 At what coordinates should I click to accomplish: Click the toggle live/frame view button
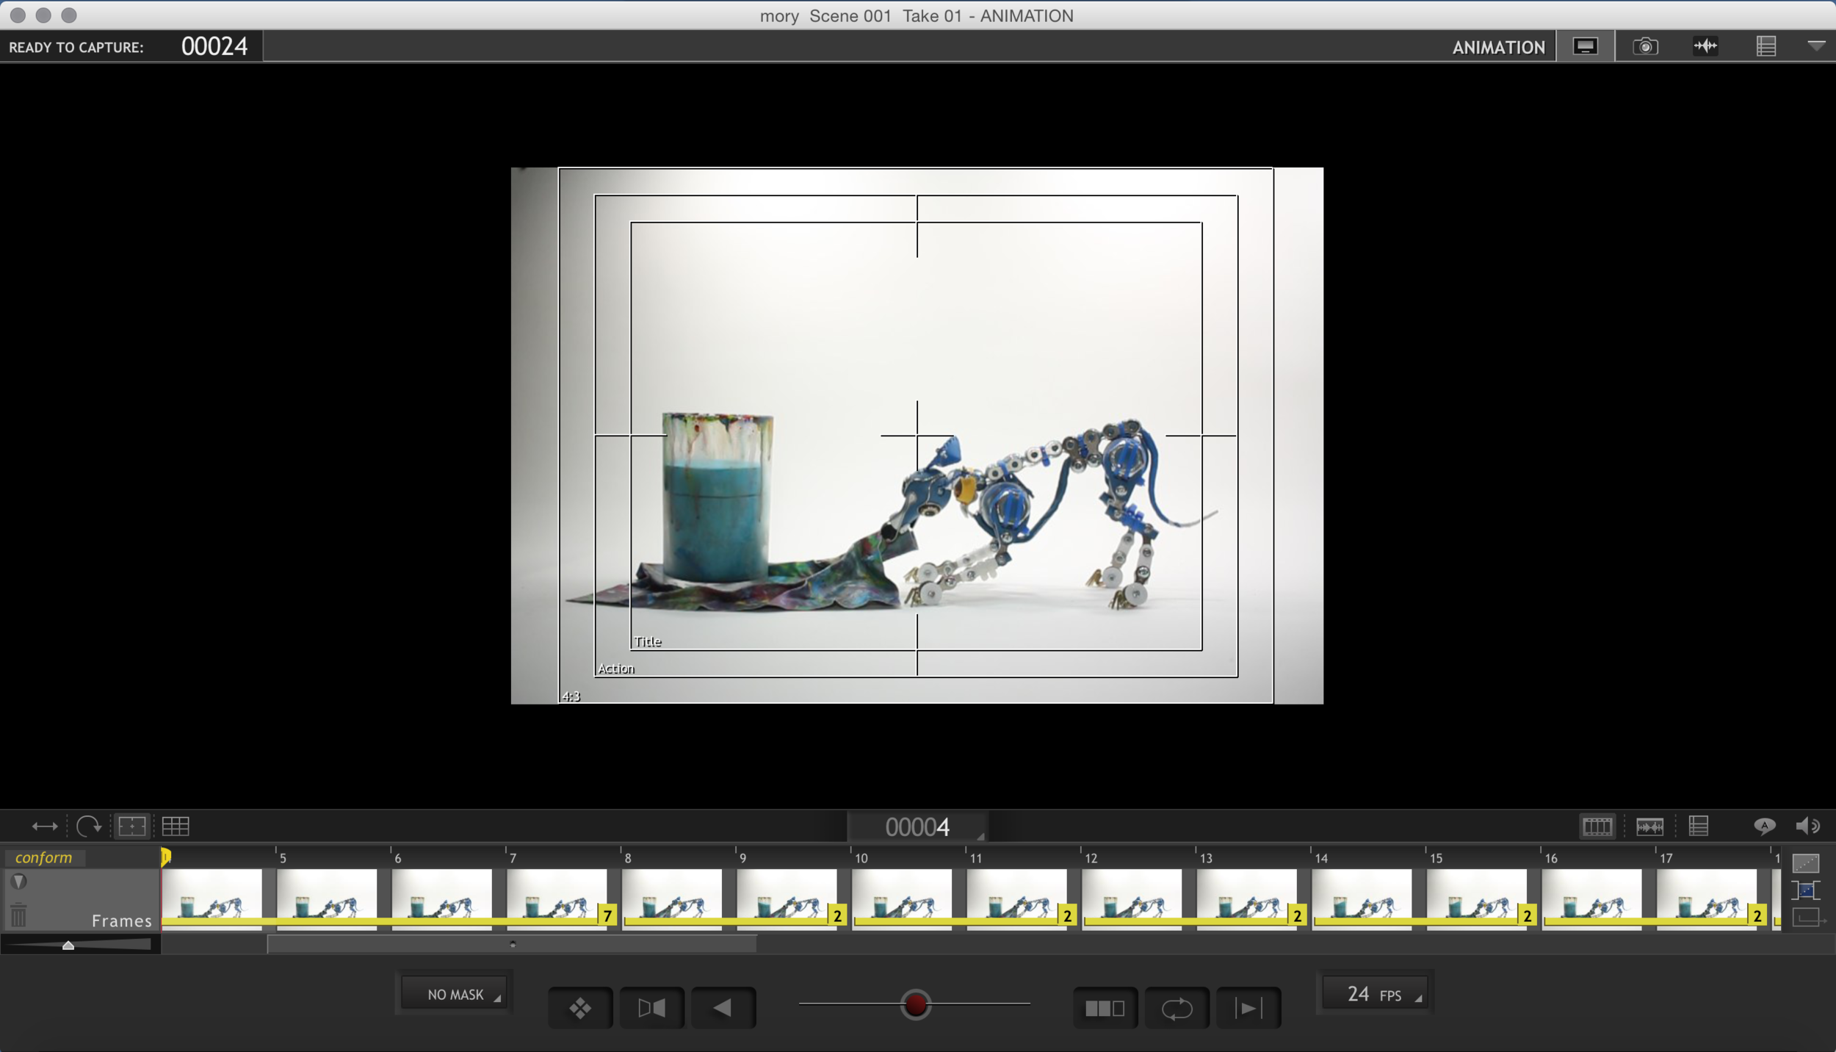pos(651,1008)
